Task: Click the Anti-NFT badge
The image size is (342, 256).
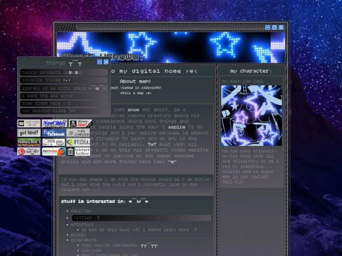Action: click(x=29, y=152)
